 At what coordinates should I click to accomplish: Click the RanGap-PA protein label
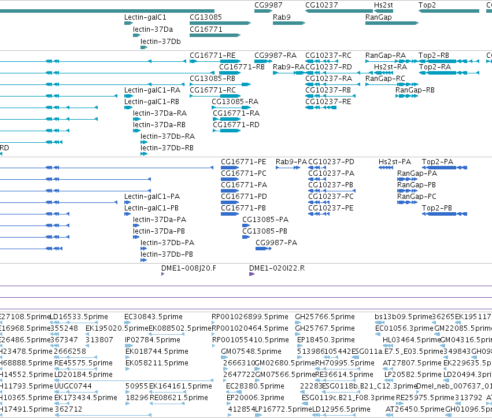(x=417, y=173)
